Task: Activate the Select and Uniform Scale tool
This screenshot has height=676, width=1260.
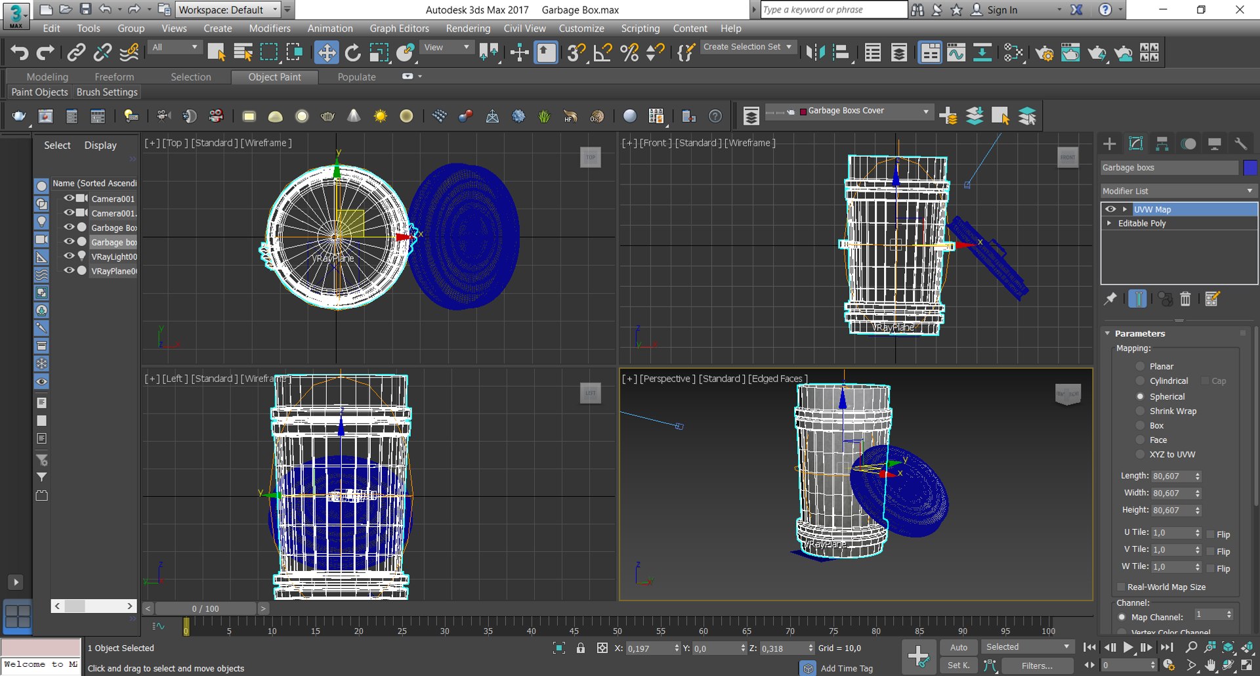Action: coord(379,53)
